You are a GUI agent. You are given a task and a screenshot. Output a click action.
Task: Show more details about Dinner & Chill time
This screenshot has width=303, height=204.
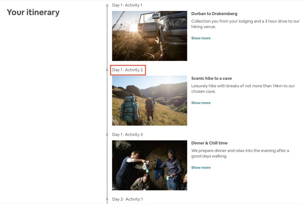click(201, 167)
